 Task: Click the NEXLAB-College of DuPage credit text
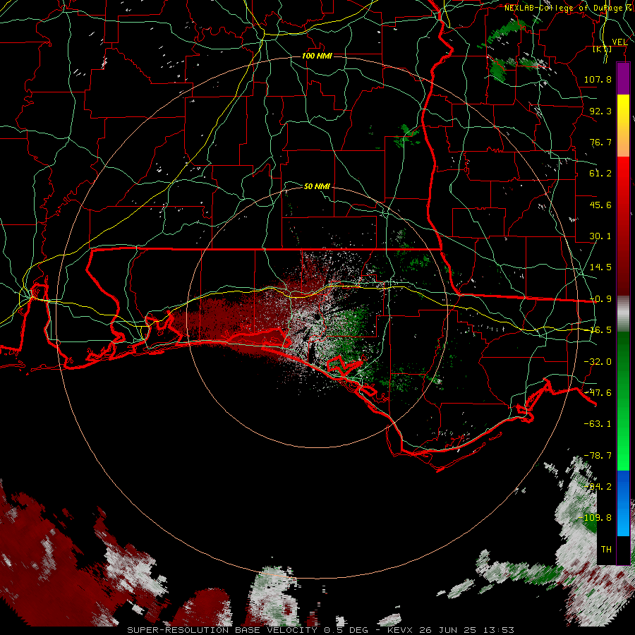point(569,8)
